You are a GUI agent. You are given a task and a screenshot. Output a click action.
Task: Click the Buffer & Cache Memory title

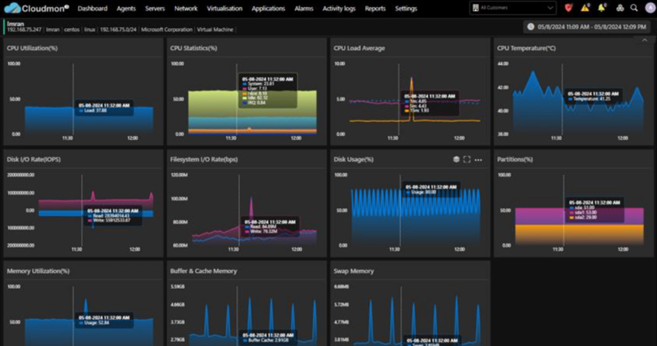[204, 271]
